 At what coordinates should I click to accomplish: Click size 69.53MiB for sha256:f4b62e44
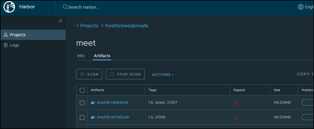[x=282, y=103]
